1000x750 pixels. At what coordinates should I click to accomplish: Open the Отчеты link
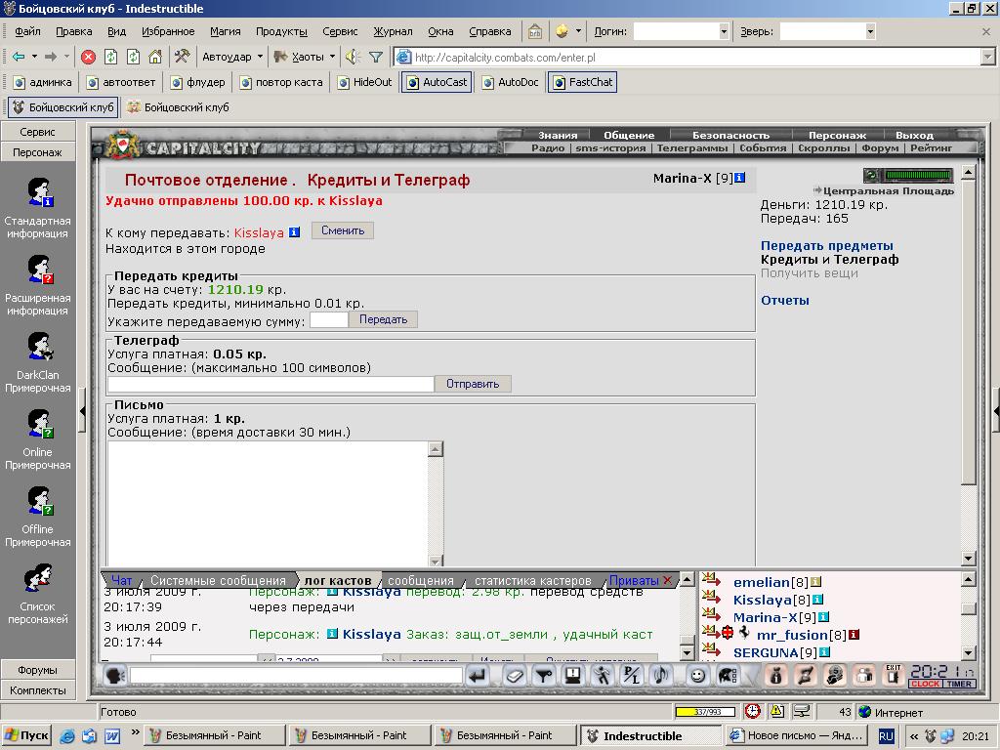click(x=784, y=301)
